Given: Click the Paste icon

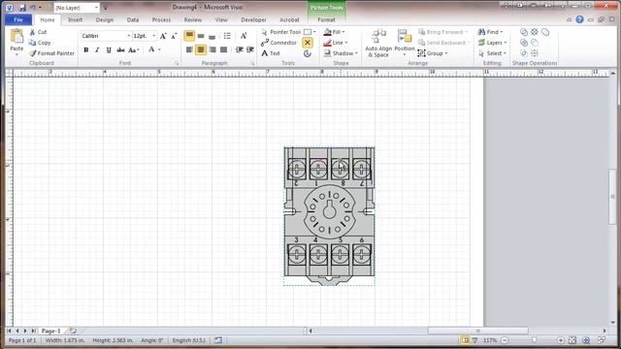Looking at the screenshot, I should (16, 37).
